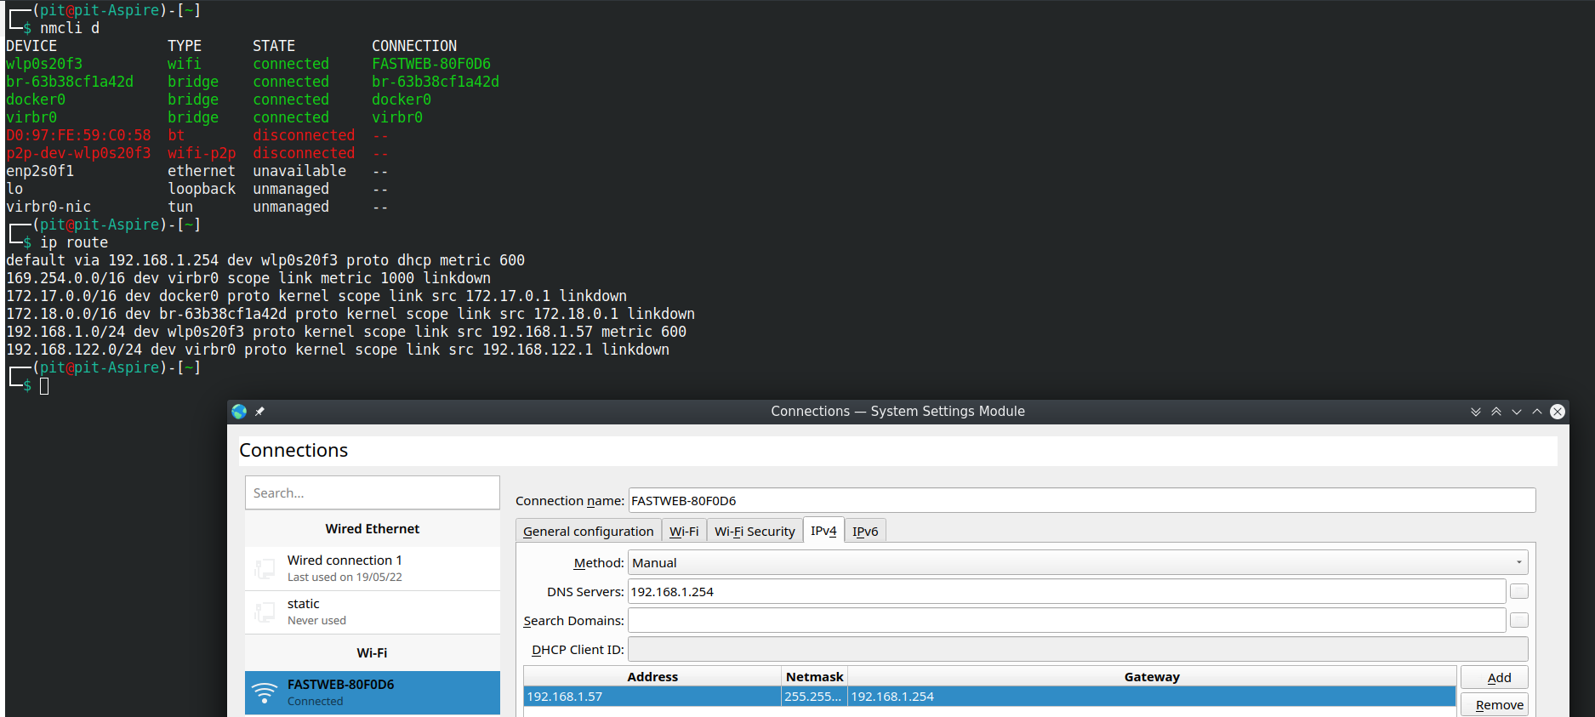1595x717 pixels.
Task: Click netmask cell 255.255...
Action: pos(814,696)
